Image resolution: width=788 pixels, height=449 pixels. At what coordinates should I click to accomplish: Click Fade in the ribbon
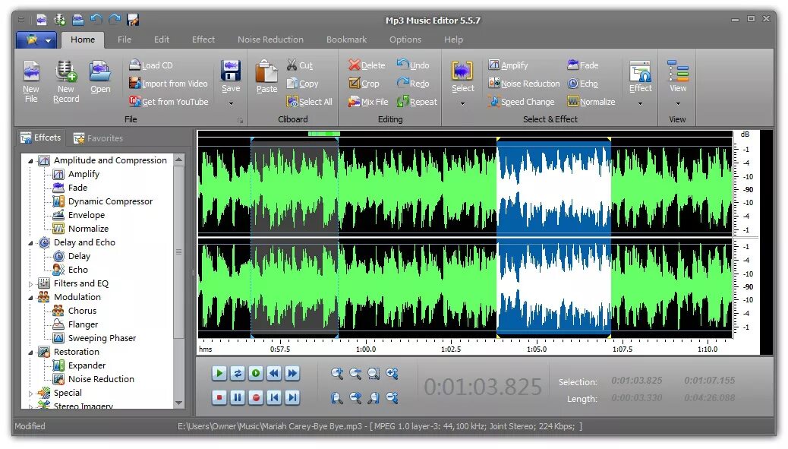click(583, 65)
